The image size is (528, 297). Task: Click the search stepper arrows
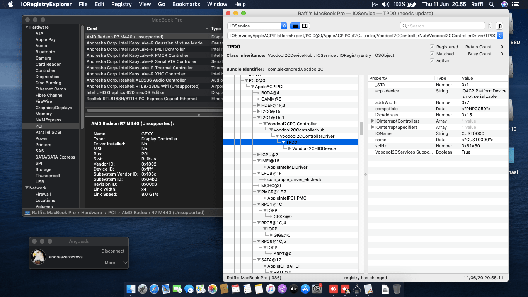click(490, 26)
